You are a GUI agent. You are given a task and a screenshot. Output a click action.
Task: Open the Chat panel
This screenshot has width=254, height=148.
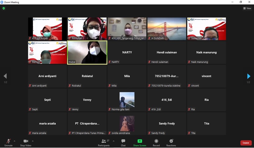click(123, 142)
